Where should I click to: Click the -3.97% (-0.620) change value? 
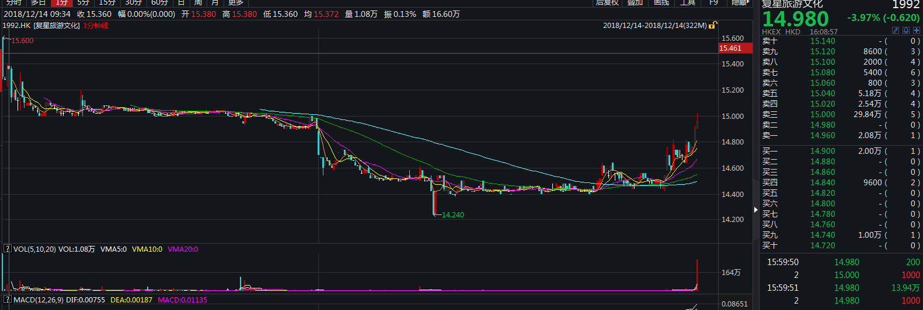click(883, 17)
